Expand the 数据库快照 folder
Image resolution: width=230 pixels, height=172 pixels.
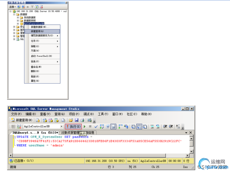(x=18, y=20)
